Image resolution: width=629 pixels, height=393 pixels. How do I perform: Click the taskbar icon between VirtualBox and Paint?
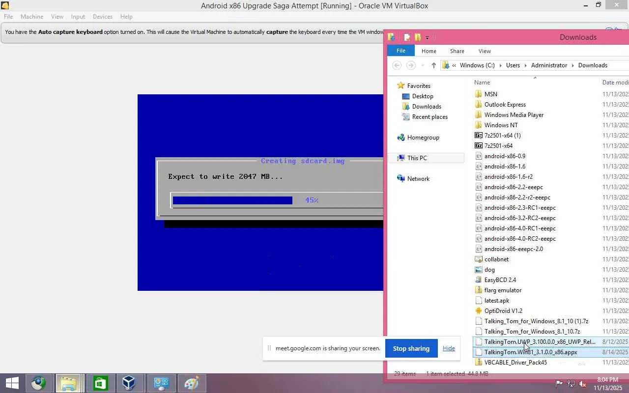point(161,383)
